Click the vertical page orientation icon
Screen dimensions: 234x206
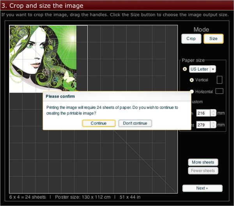[220, 80]
